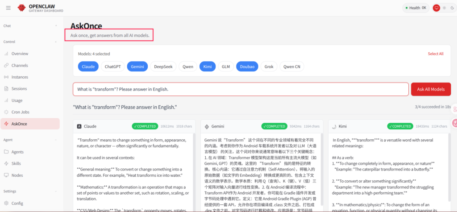Deselect the Doubao model chip
The image size is (457, 212).
click(x=247, y=67)
